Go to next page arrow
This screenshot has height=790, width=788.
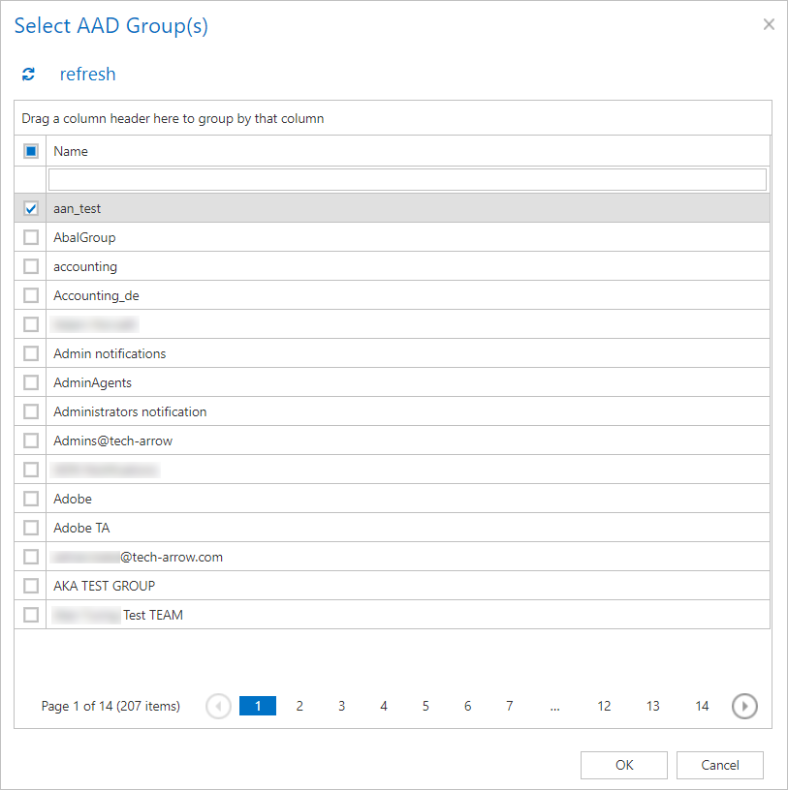coord(744,706)
